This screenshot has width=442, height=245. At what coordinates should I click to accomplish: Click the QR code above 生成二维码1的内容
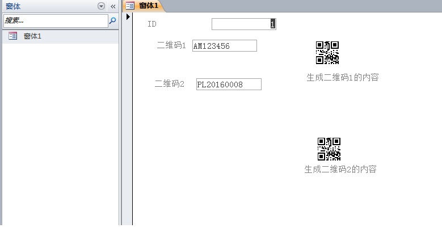point(327,53)
